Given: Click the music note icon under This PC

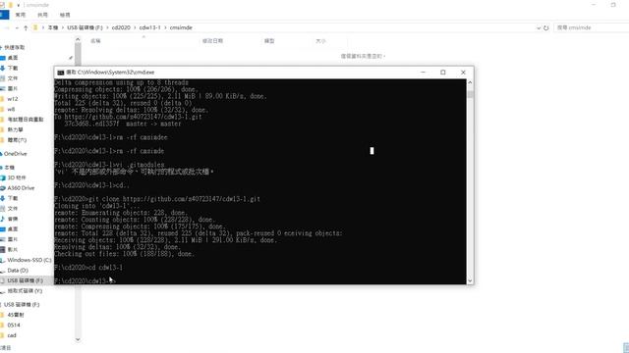Looking at the screenshot, I should (x=3, y=219).
